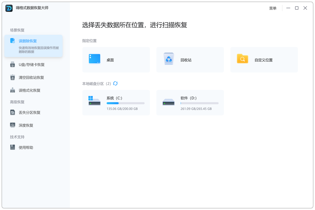Image resolution: width=315 pixels, height=210 pixels.
Task: Click the app logo in the title bar
Action: (x=9, y=8)
